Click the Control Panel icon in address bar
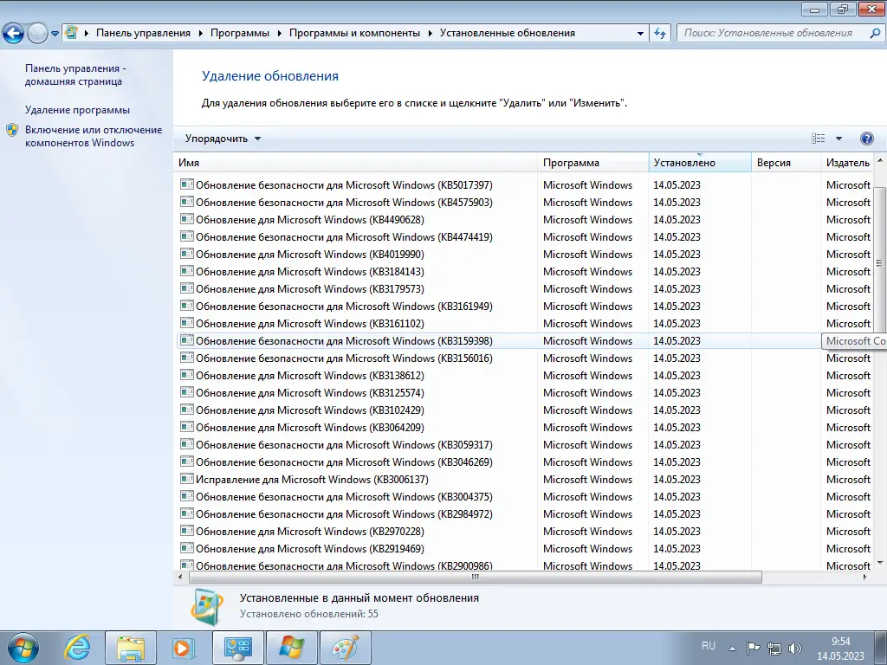Screen dimensions: 887x665 pos(71,33)
